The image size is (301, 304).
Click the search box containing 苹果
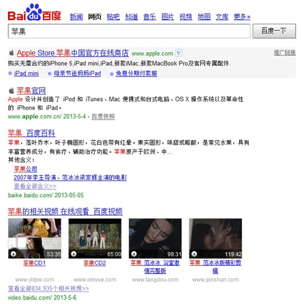pyautogui.click(x=129, y=31)
